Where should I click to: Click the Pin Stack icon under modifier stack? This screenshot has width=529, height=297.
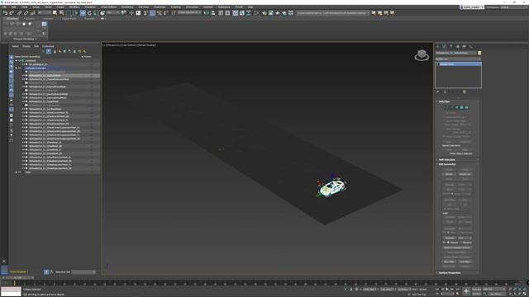click(x=438, y=92)
